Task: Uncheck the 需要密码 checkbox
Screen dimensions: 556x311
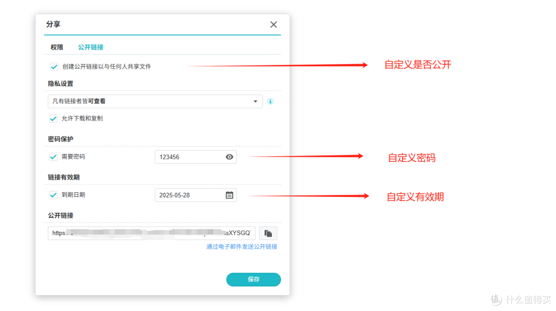Action: coord(53,157)
